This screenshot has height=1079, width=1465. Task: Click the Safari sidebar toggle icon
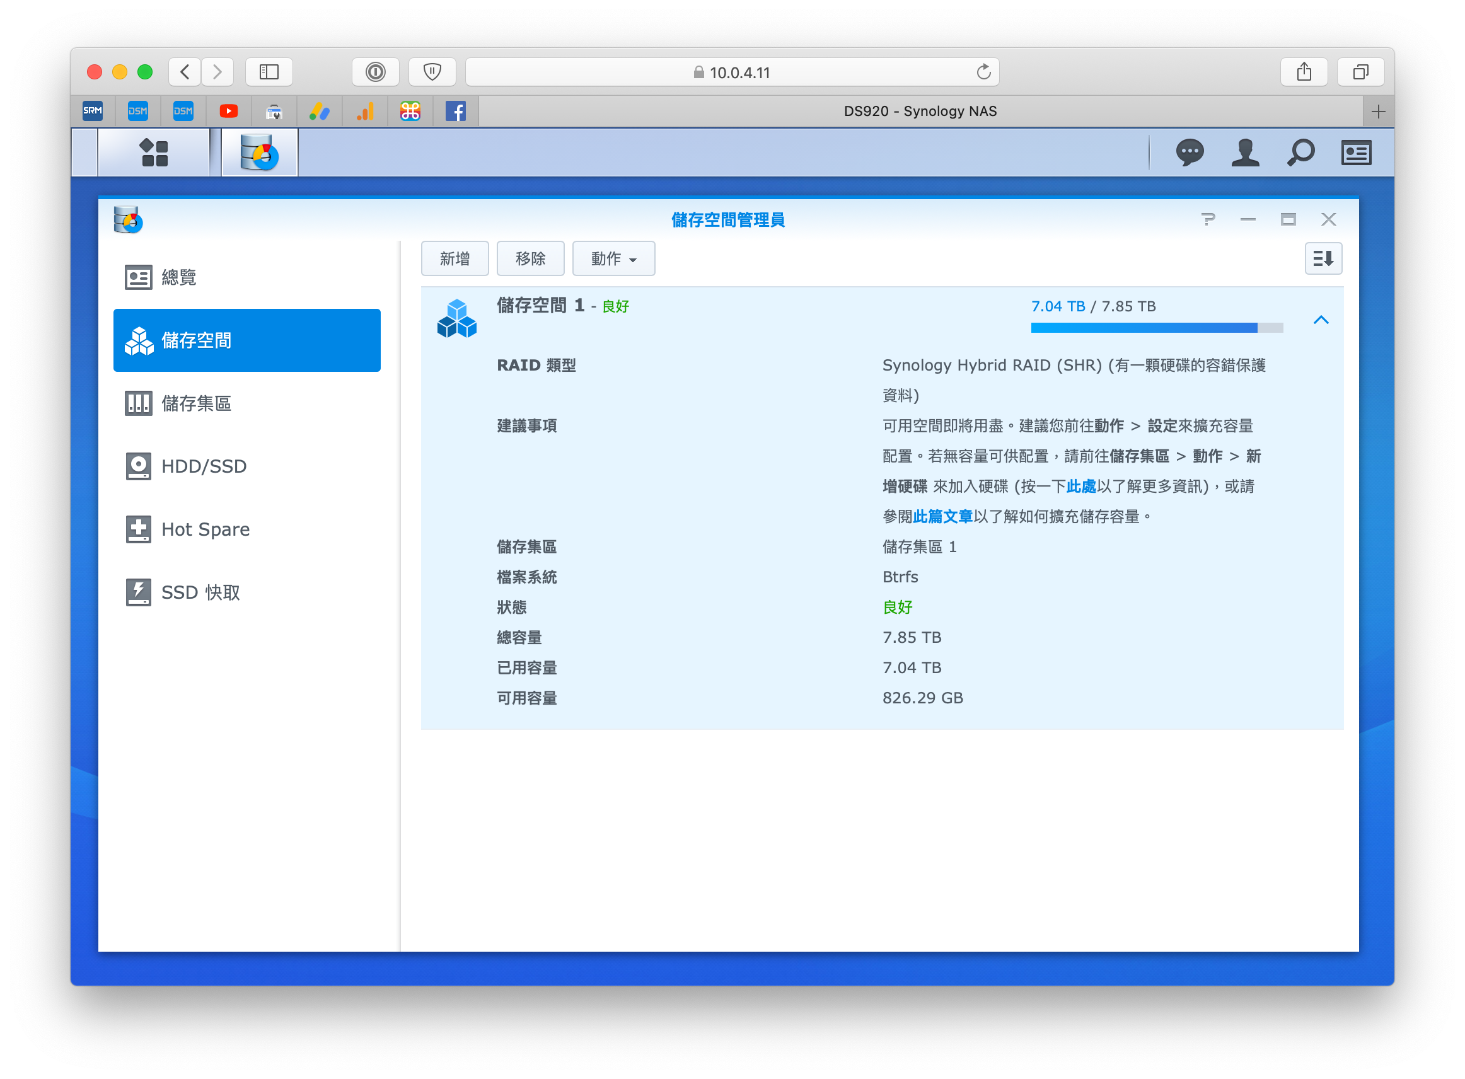269,72
